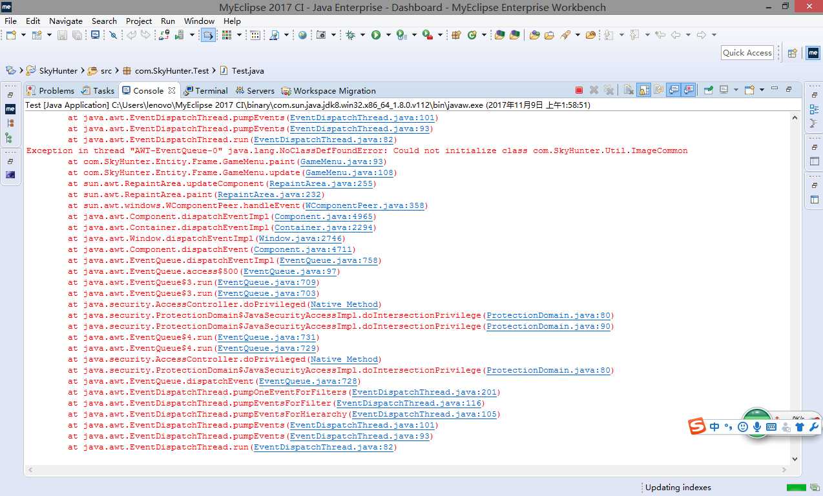Open the GameMenu.java:108 stack trace link
This screenshot has width=823, height=496.
pyautogui.click(x=349, y=172)
